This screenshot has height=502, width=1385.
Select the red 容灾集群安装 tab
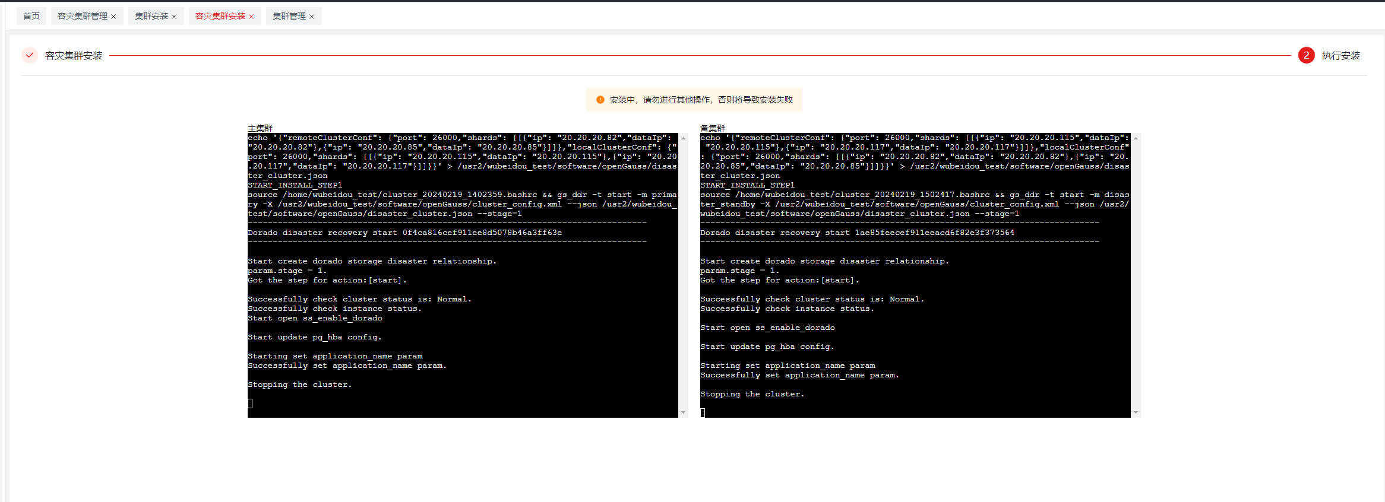point(220,16)
